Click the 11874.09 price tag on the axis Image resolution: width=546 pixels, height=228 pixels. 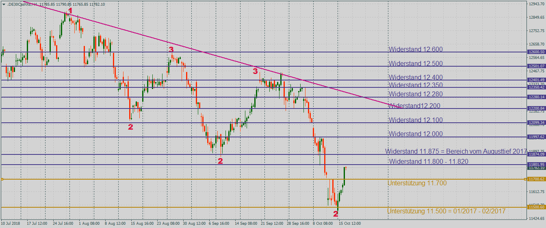(x=536, y=154)
